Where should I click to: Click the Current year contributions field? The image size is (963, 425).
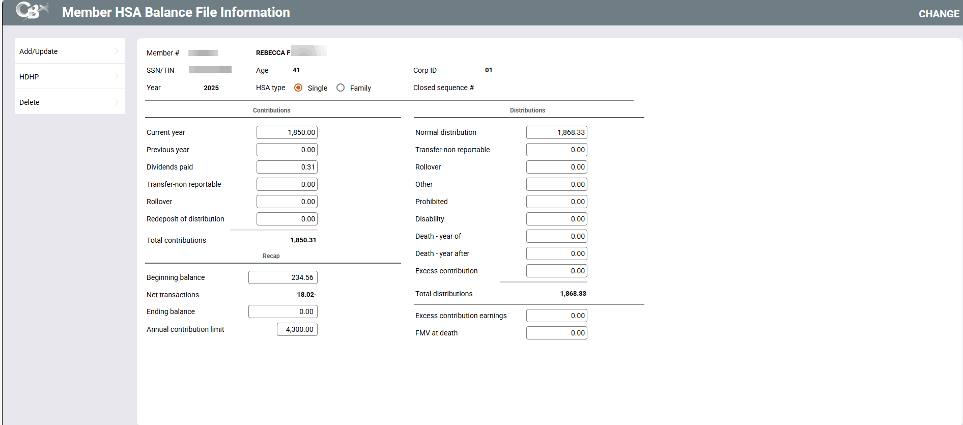287,132
